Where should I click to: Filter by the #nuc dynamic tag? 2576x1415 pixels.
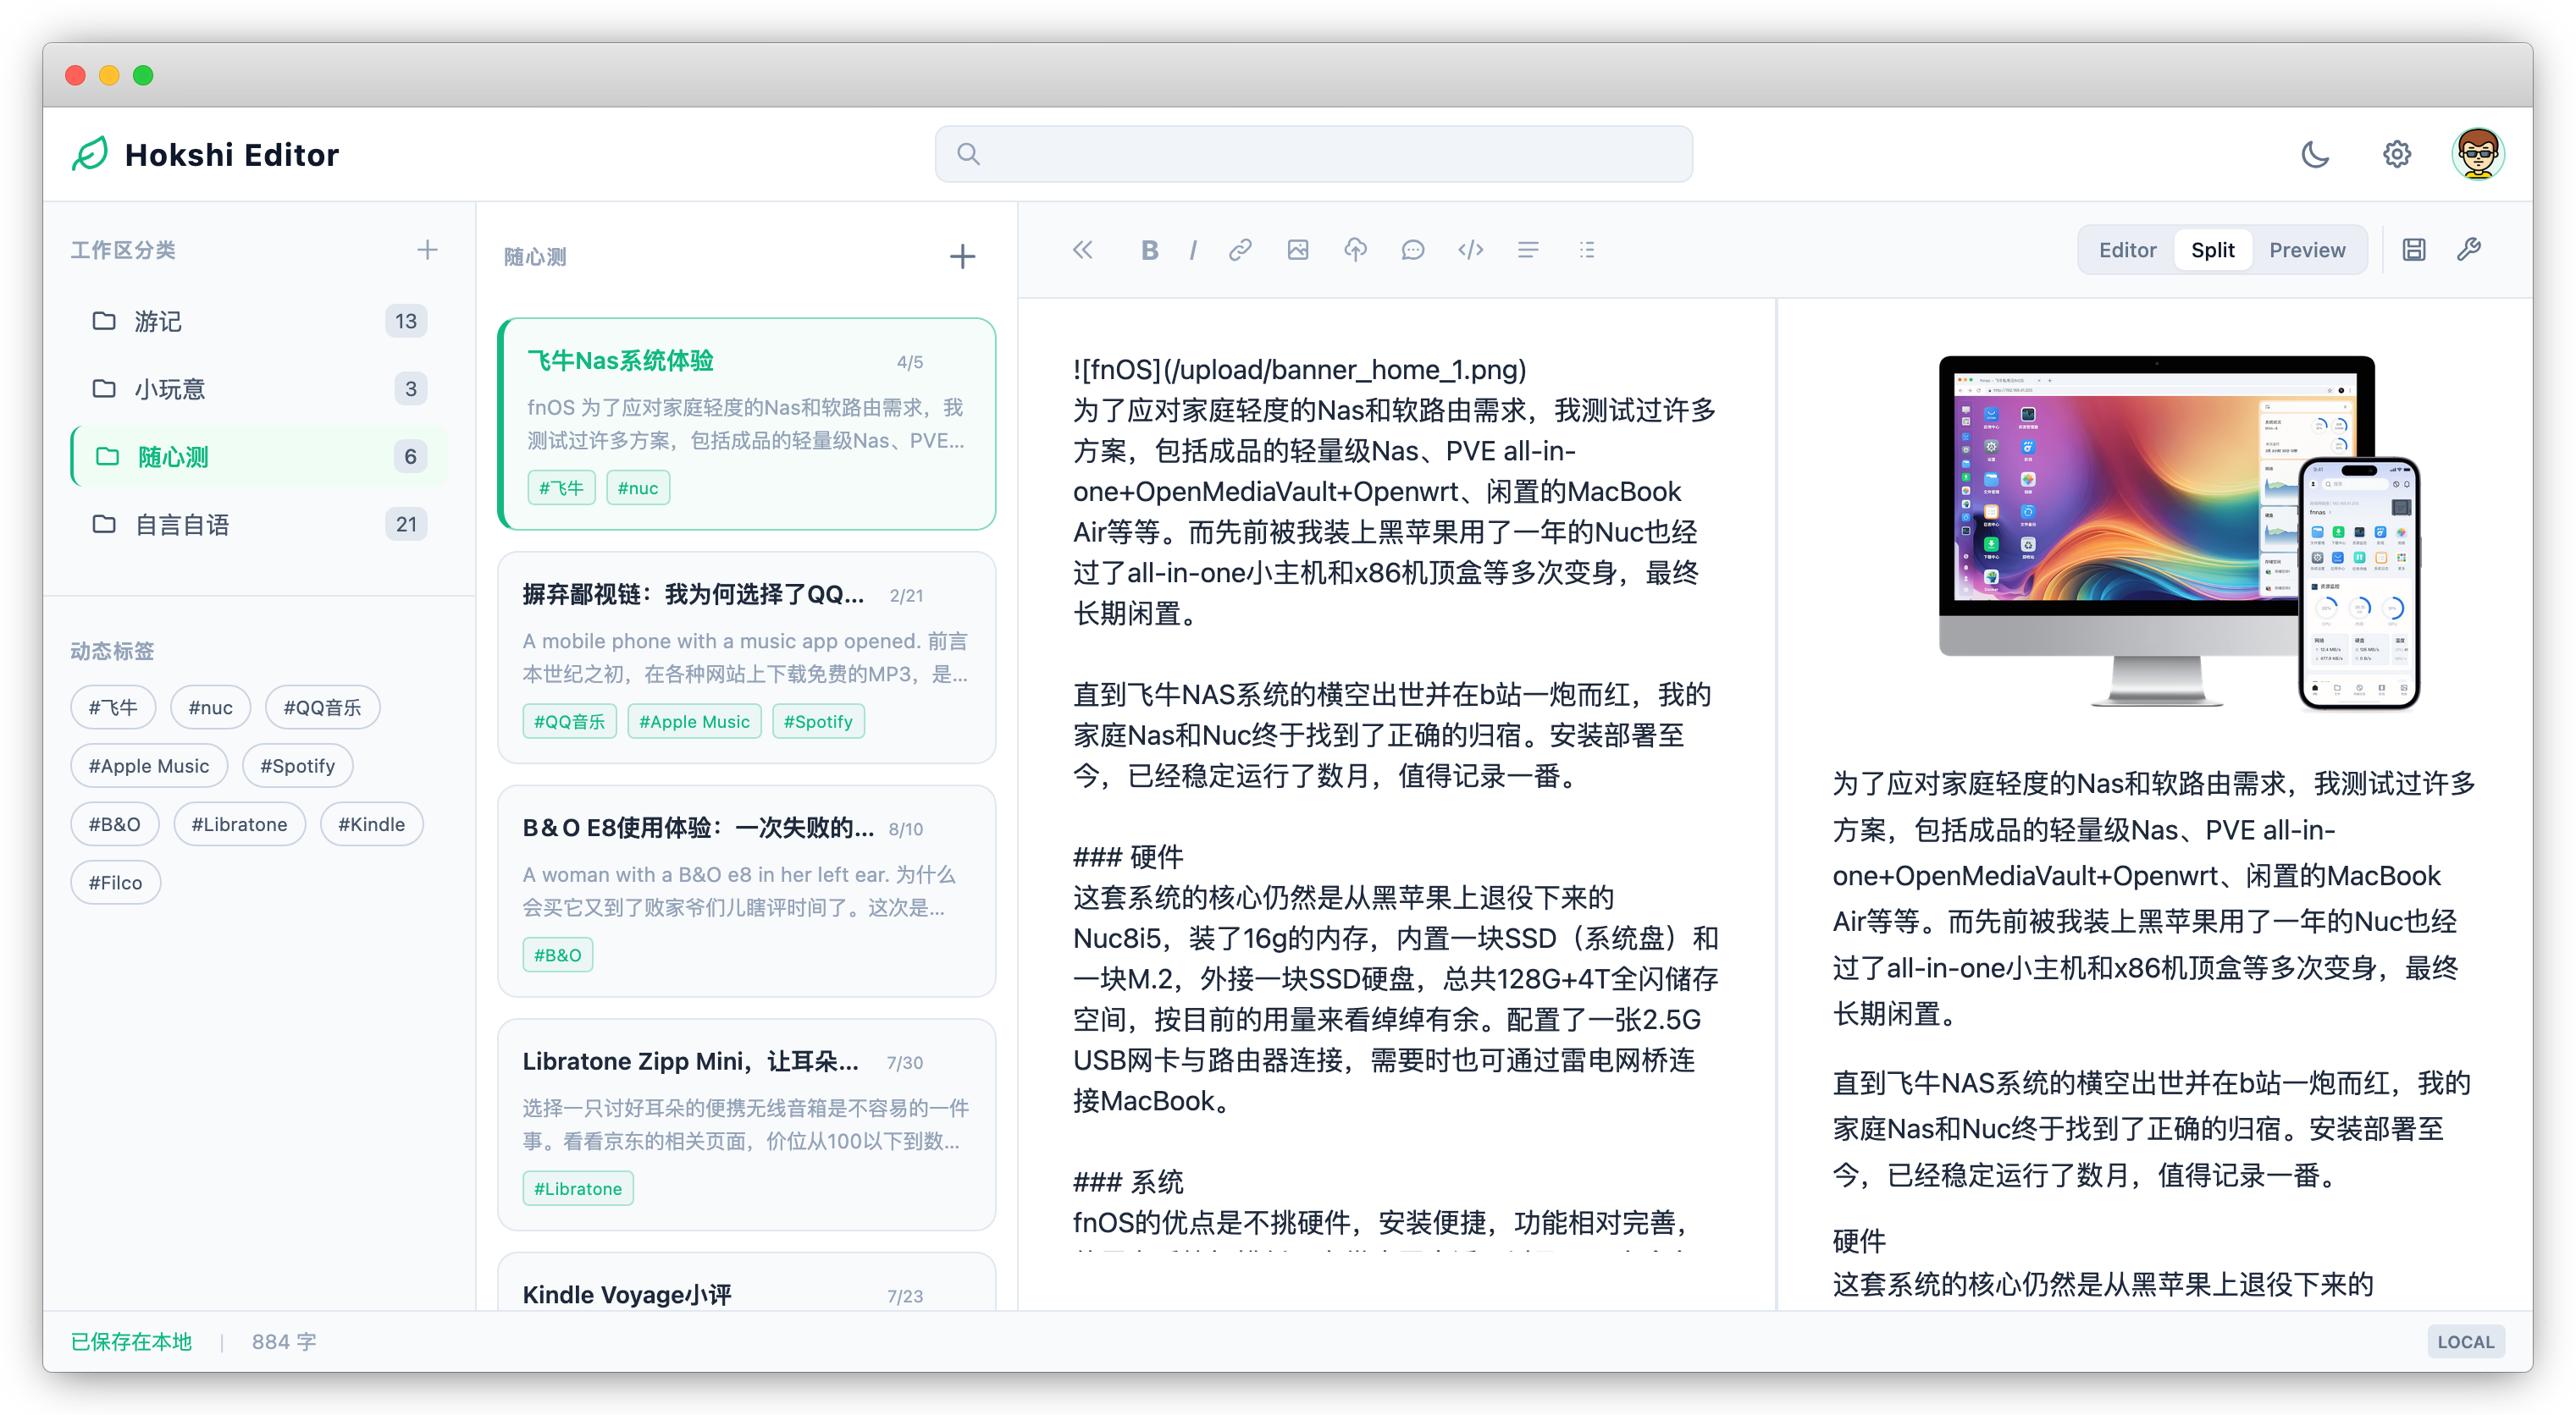pos(210,707)
